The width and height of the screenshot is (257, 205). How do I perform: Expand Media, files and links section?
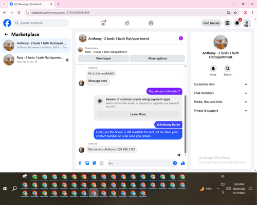pos(221,102)
